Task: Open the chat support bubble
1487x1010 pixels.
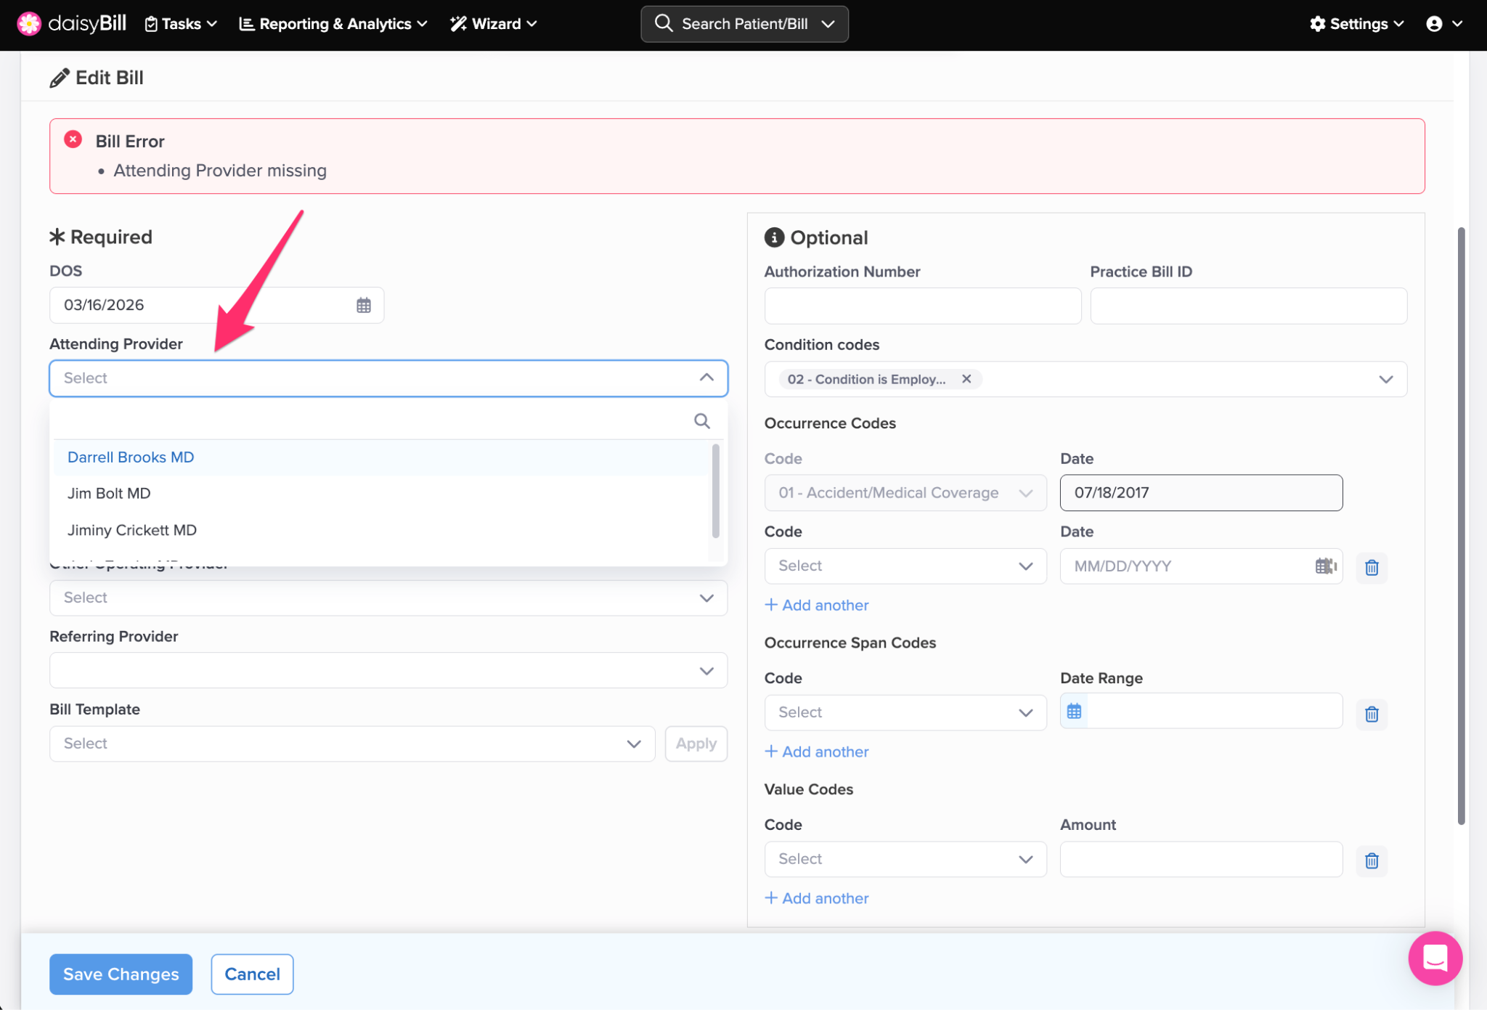Action: click(1434, 958)
